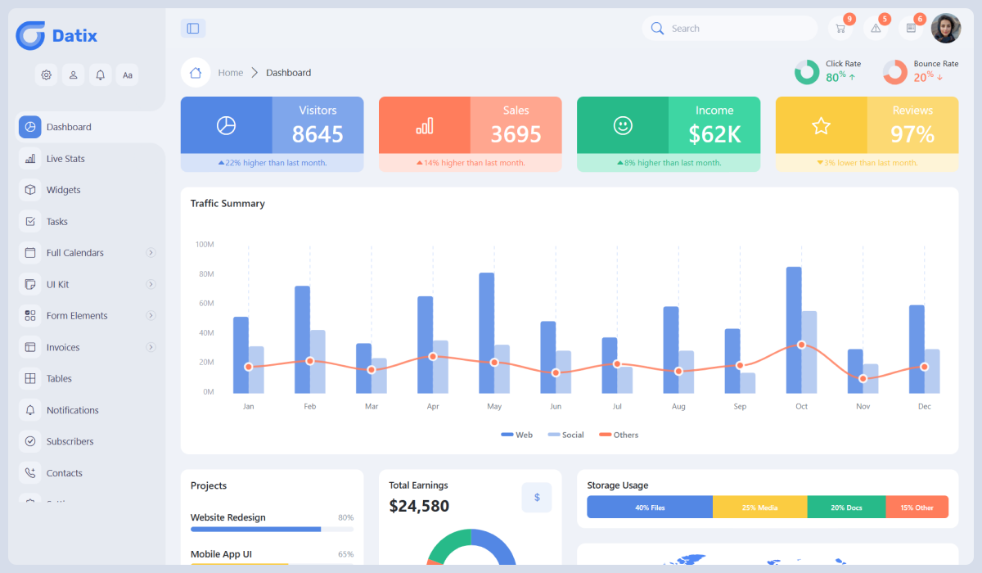982x573 pixels.
Task: Focus the Search input field
Action: point(730,28)
